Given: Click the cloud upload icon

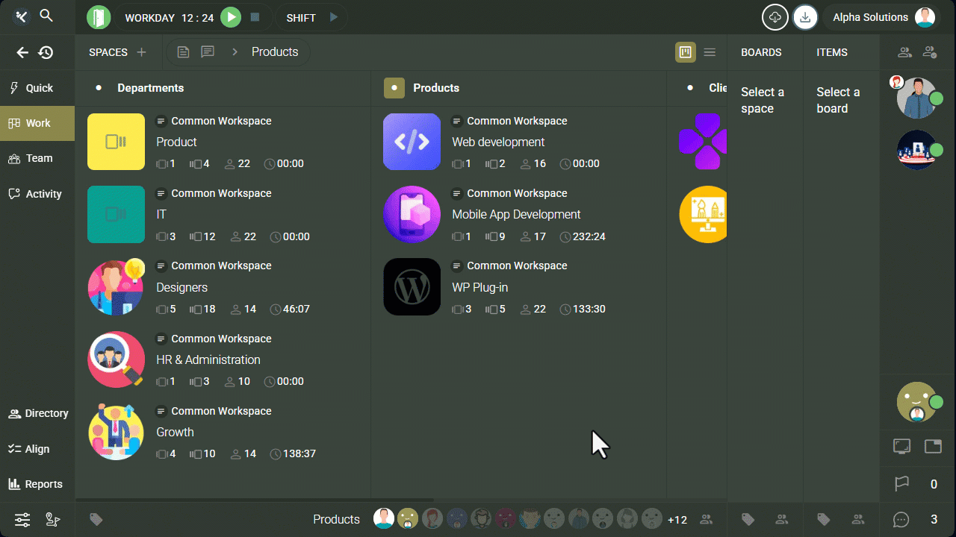Looking at the screenshot, I should pos(775,17).
